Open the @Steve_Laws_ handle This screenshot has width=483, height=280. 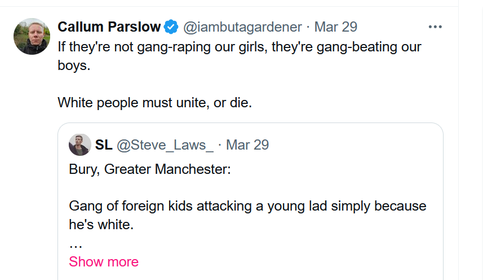tap(165, 145)
